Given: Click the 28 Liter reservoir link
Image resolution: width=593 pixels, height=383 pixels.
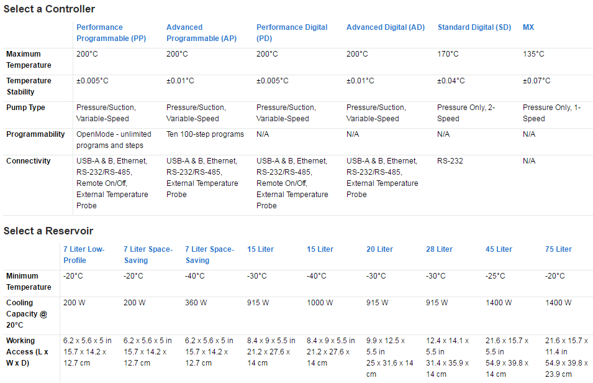Looking at the screenshot, I should click(439, 249).
